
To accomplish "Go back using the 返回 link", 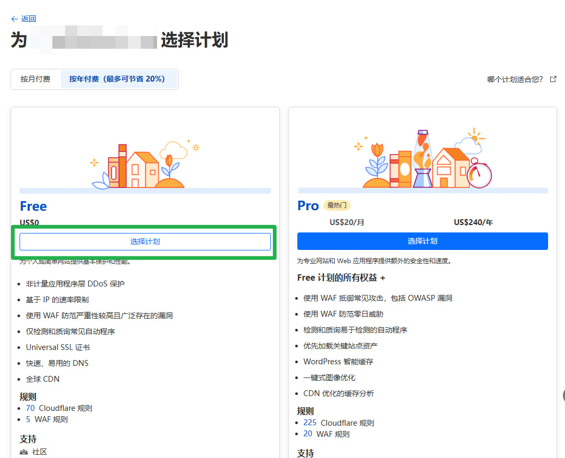I will 24,19.
